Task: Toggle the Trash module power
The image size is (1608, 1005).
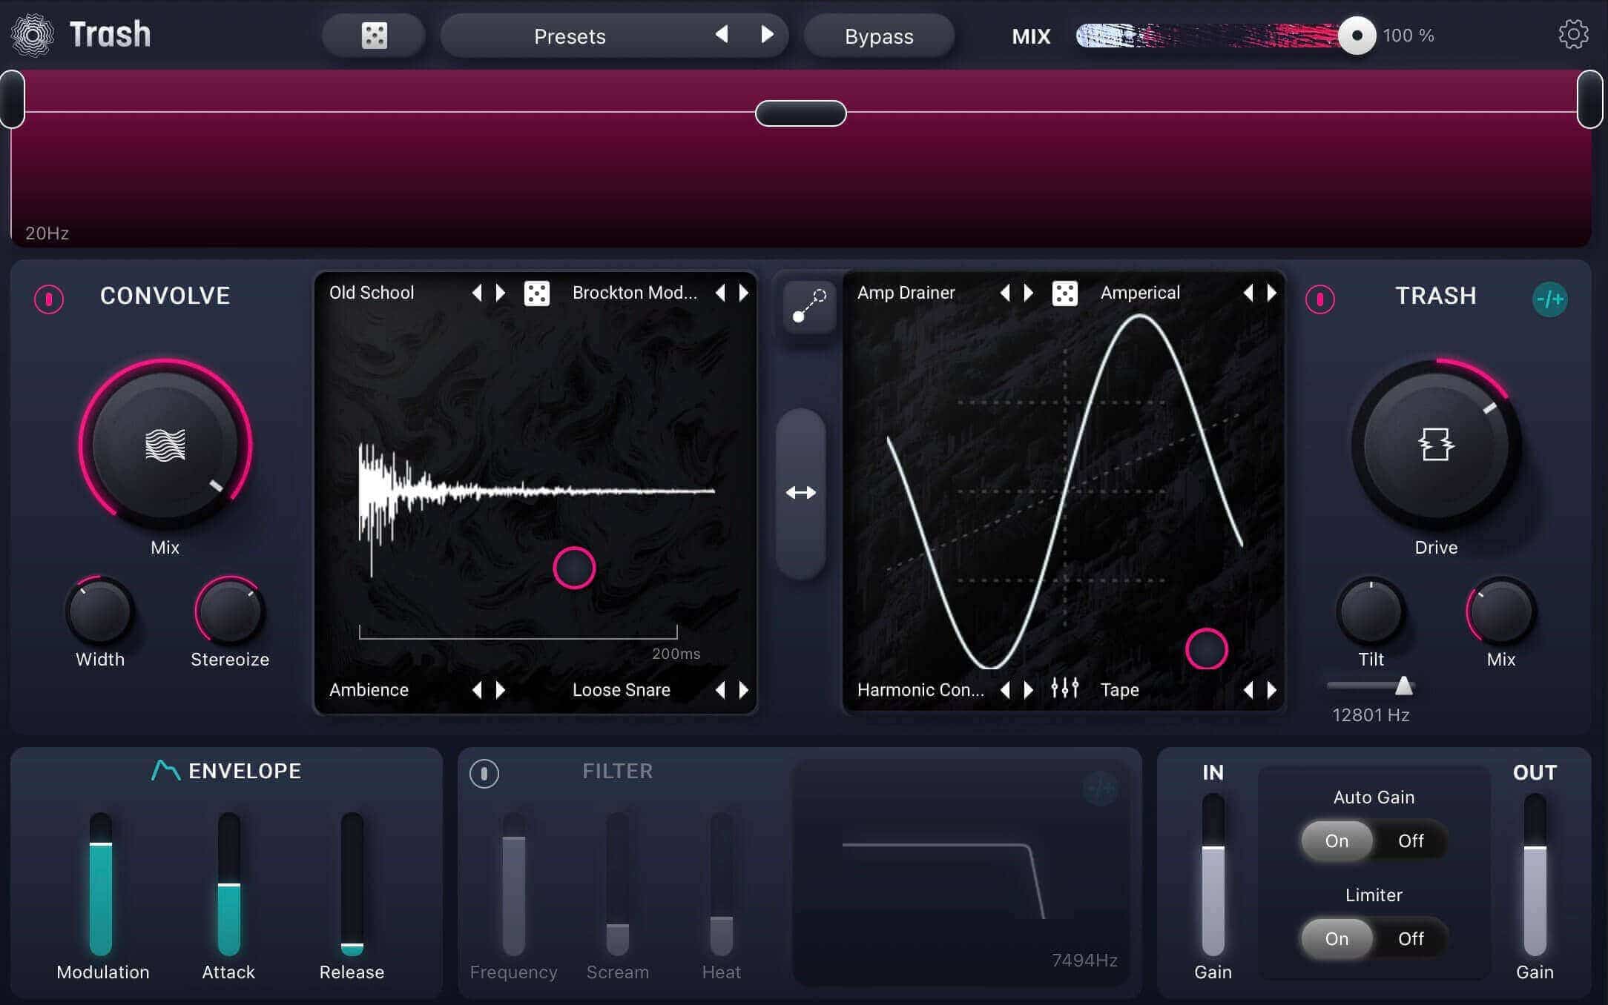Action: (x=1320, y=299)
